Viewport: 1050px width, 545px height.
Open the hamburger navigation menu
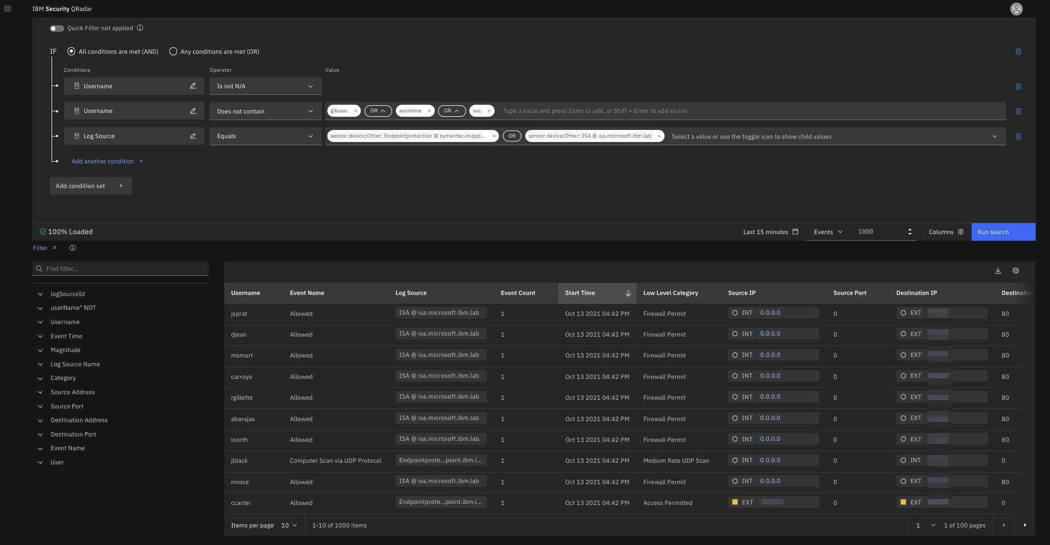[x=8, y=9]
